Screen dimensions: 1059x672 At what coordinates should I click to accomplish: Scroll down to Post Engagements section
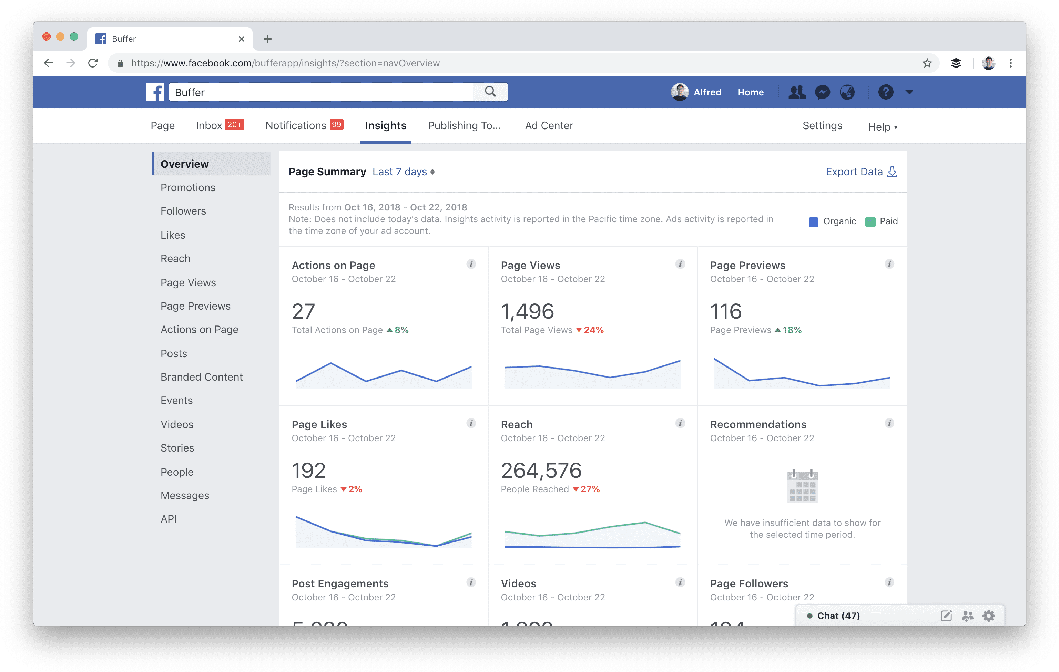coord(340,582)
